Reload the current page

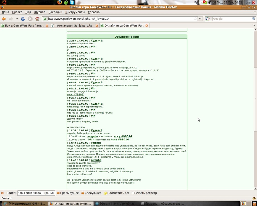(23, 19)
